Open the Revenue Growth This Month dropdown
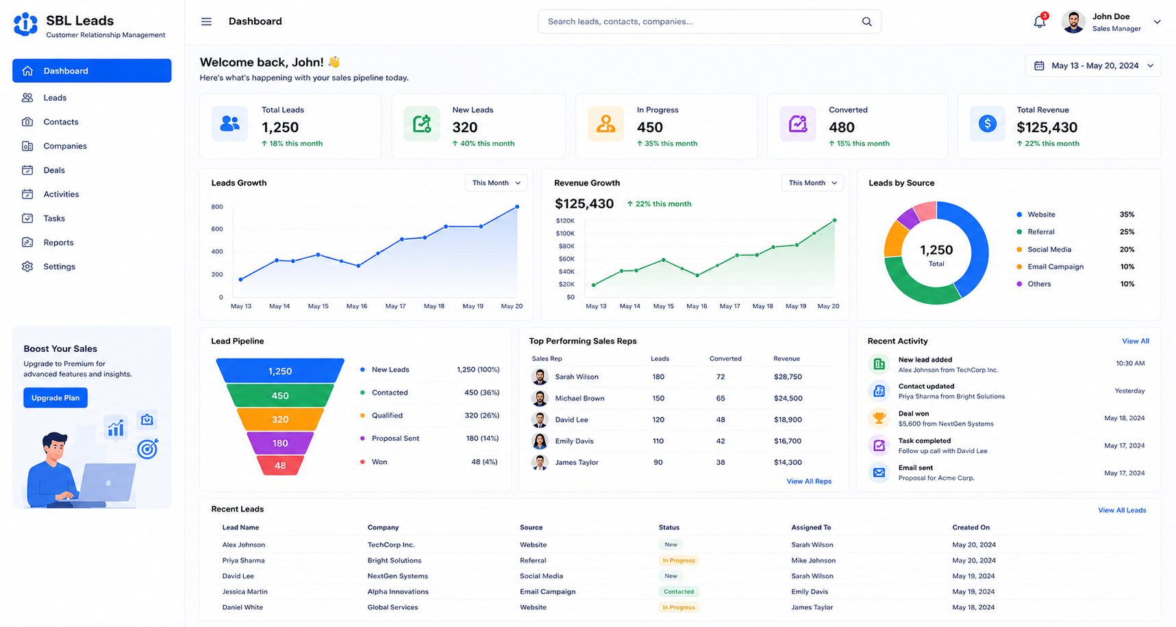This screenshot has height=627, width=1176. [x=812, y=183]
